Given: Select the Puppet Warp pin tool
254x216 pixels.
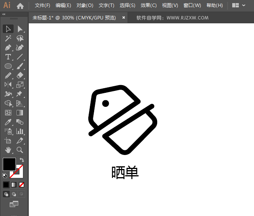Looking at the screenshot, I should (20, 94).
